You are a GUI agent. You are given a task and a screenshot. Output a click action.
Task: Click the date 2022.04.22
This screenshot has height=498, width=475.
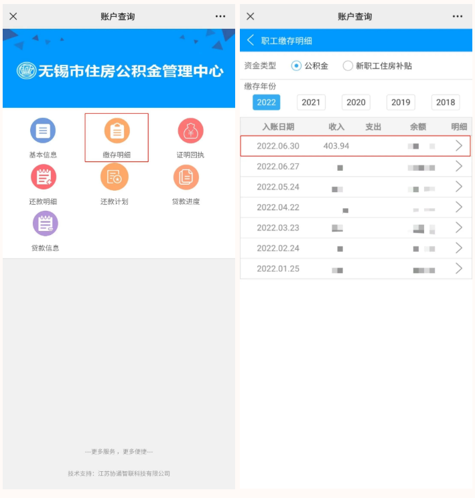(x=278, y=207)
